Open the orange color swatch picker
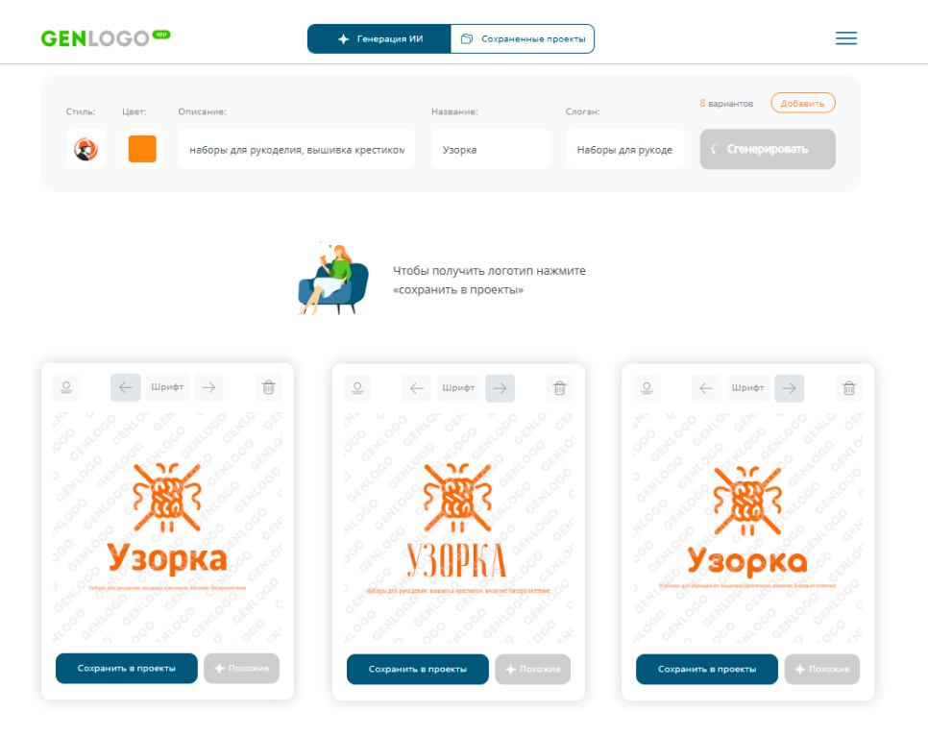This screenshot has width=928, height=737. pyautogui.click(x=142, y=149)
